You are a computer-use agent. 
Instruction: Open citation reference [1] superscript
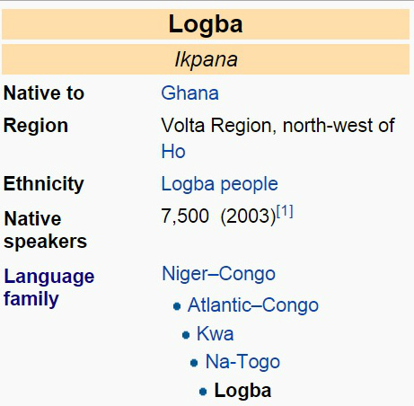pyautogui.click(x=285, y=211)
